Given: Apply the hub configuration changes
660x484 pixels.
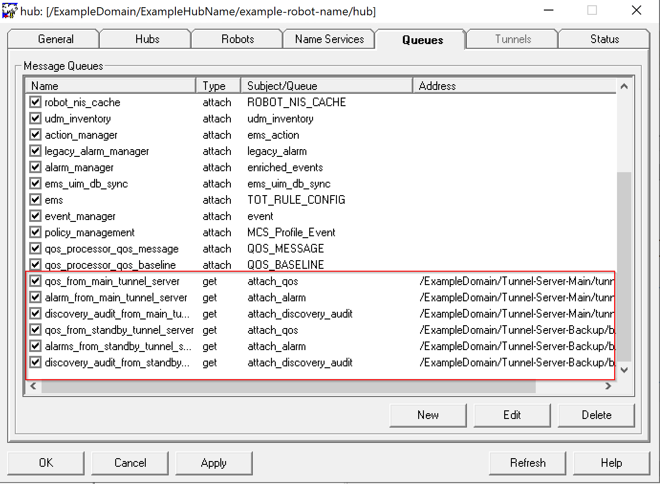Looking at the screenshot, I should (214, 463).
